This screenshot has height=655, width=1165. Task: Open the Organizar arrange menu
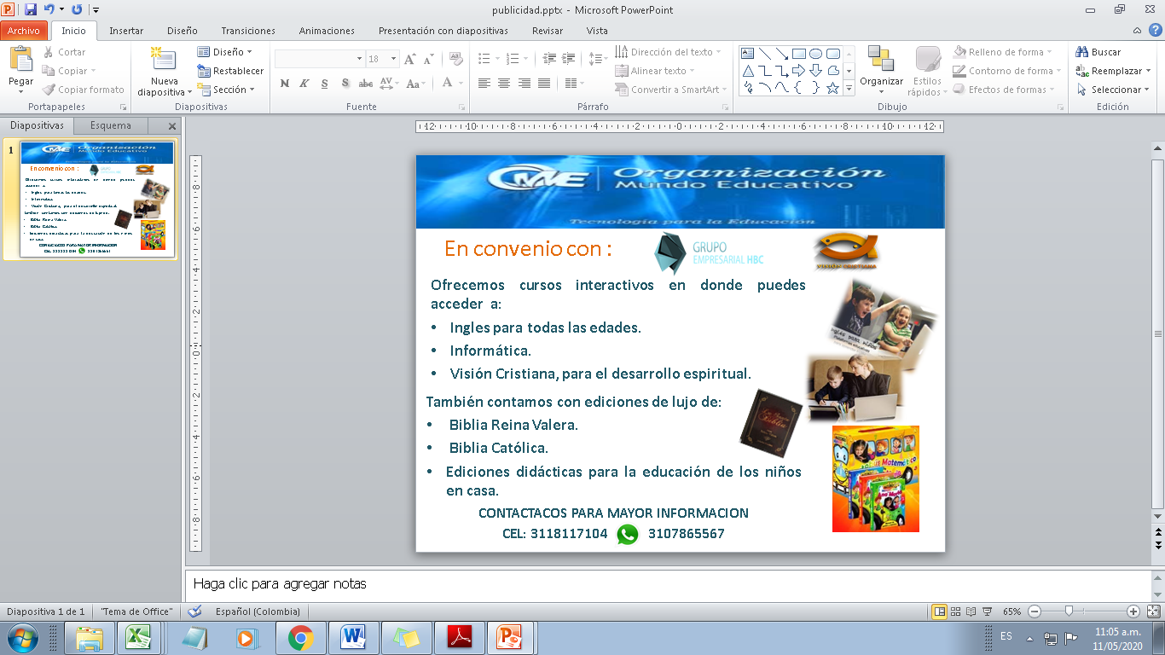(881, 68)
